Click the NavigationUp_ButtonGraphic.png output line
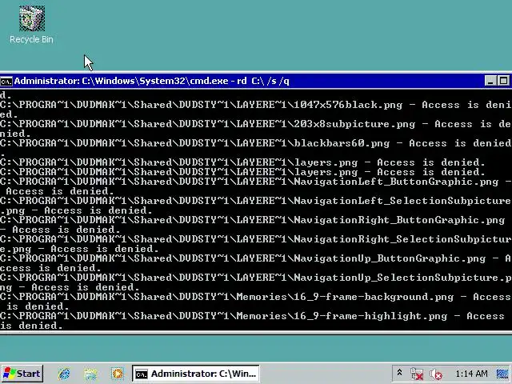 [x=256, y=258]
